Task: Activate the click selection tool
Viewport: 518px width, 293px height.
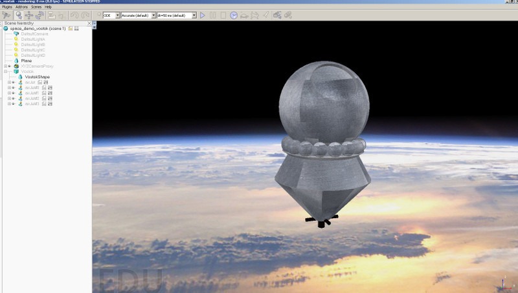Action: coord(18,15)
